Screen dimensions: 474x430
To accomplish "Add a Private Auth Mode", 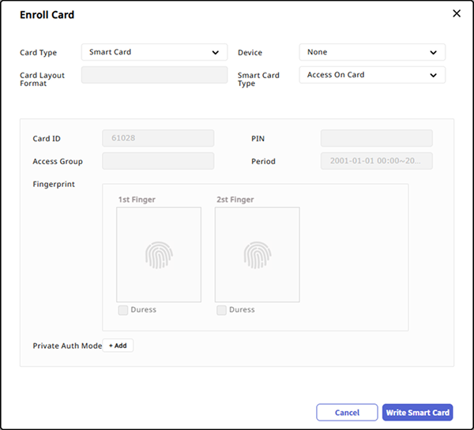I will point(118,346).
